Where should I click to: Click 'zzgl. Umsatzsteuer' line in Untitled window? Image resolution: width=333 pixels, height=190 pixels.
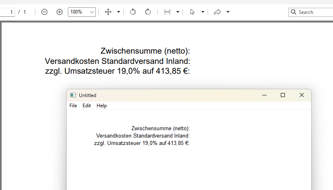(x=142, y=143)
